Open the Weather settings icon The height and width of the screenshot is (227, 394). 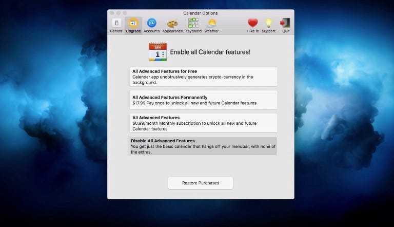[211, 25]
